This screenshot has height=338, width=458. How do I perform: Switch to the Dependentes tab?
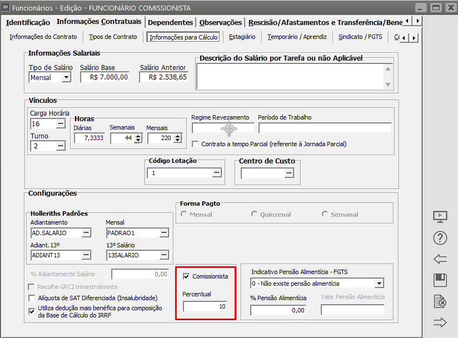pos(171,22)
